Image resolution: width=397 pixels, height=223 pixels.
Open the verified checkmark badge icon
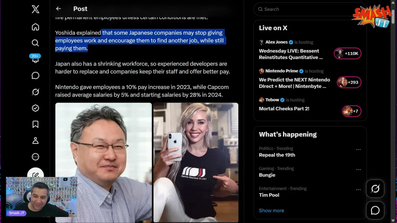(x=35, y=108)
